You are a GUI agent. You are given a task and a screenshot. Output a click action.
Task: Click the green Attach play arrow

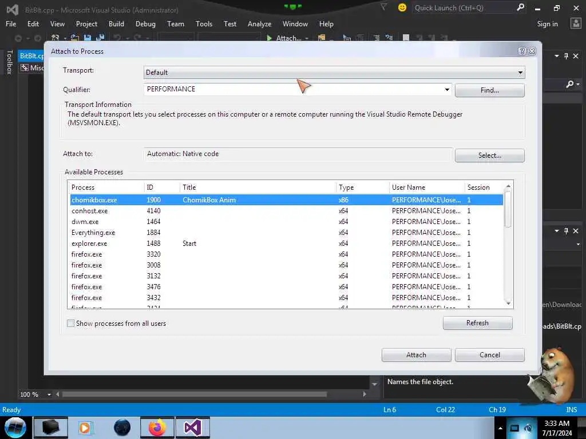(269, 38)
